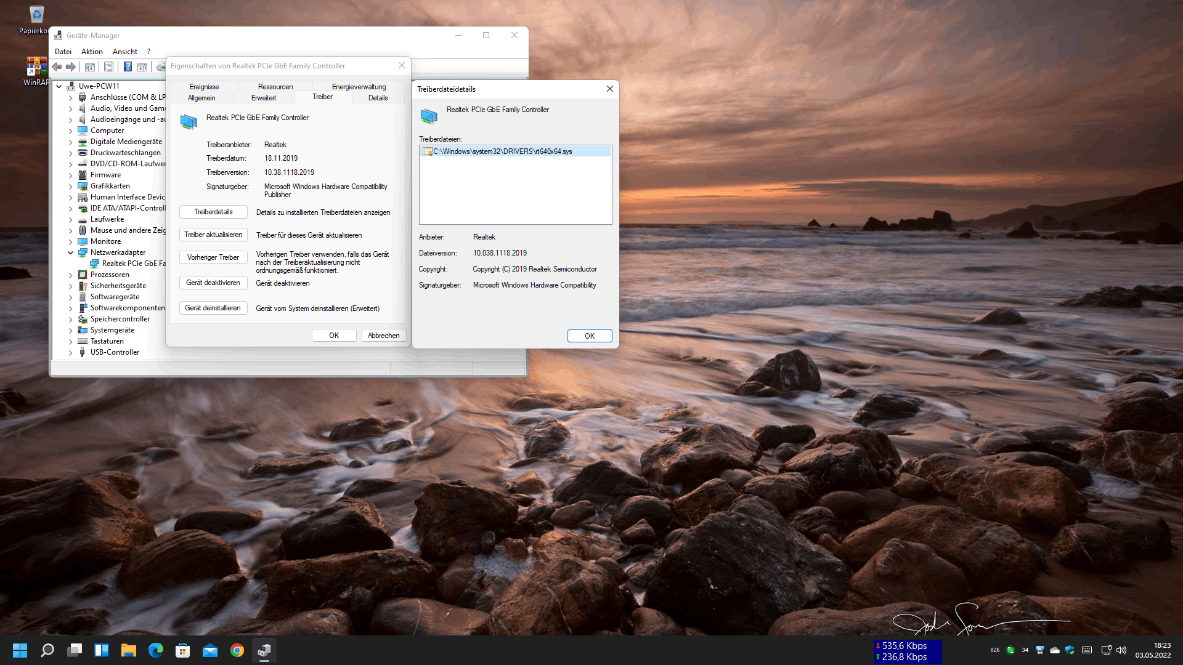The image size is (1183, 665).
Task: Click Gerät deinstallieren button
Action: tap(213, 308)
